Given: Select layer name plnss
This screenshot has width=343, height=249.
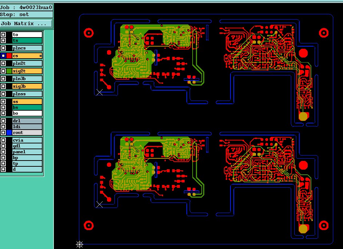Looking at the screenshot, I should click(27, 94).
